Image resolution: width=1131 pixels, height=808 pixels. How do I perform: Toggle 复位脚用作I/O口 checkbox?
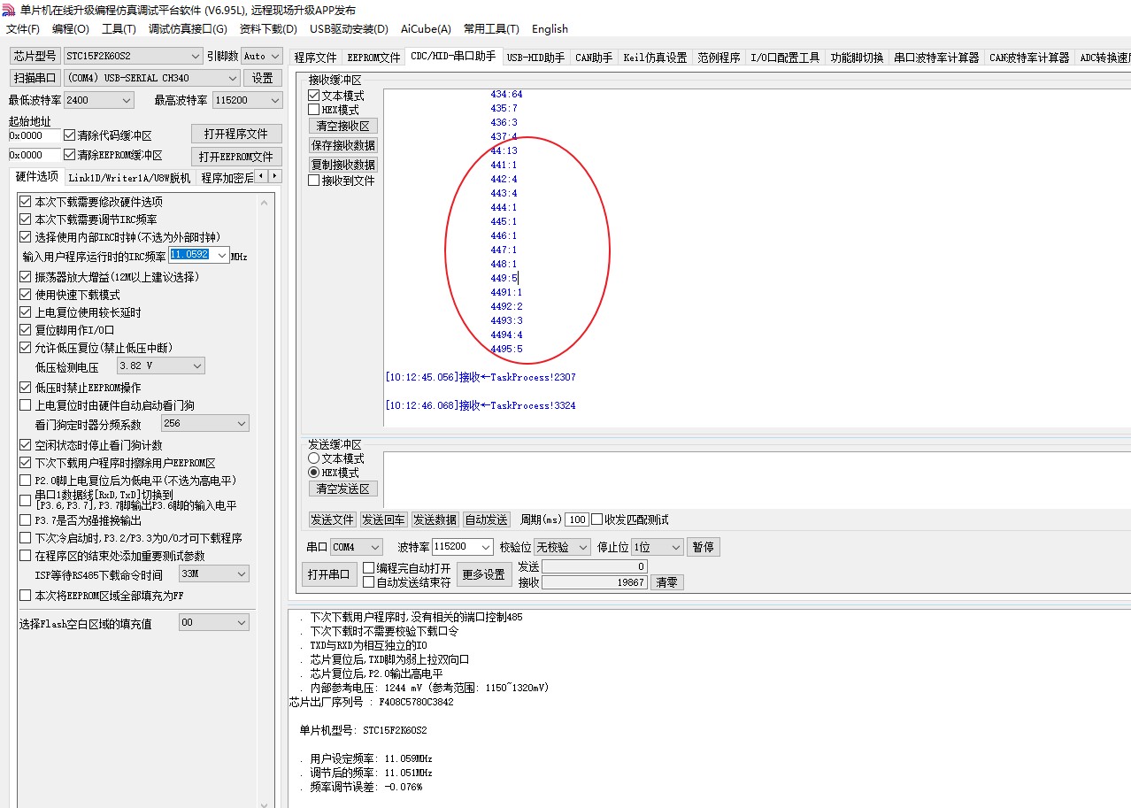tap(25, 330)
